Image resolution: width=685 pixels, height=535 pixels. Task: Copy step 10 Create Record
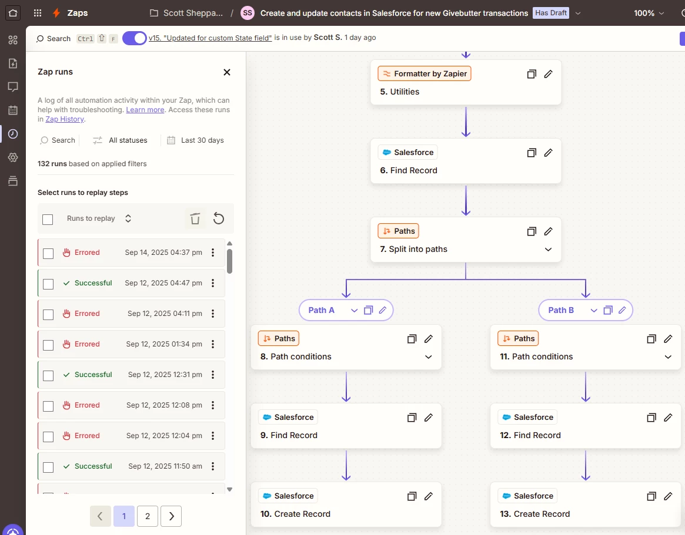412,496
